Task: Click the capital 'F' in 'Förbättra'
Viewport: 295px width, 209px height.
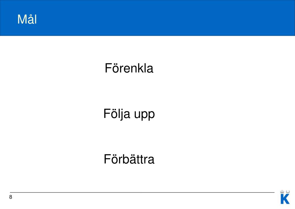Action: click(108, 159)
